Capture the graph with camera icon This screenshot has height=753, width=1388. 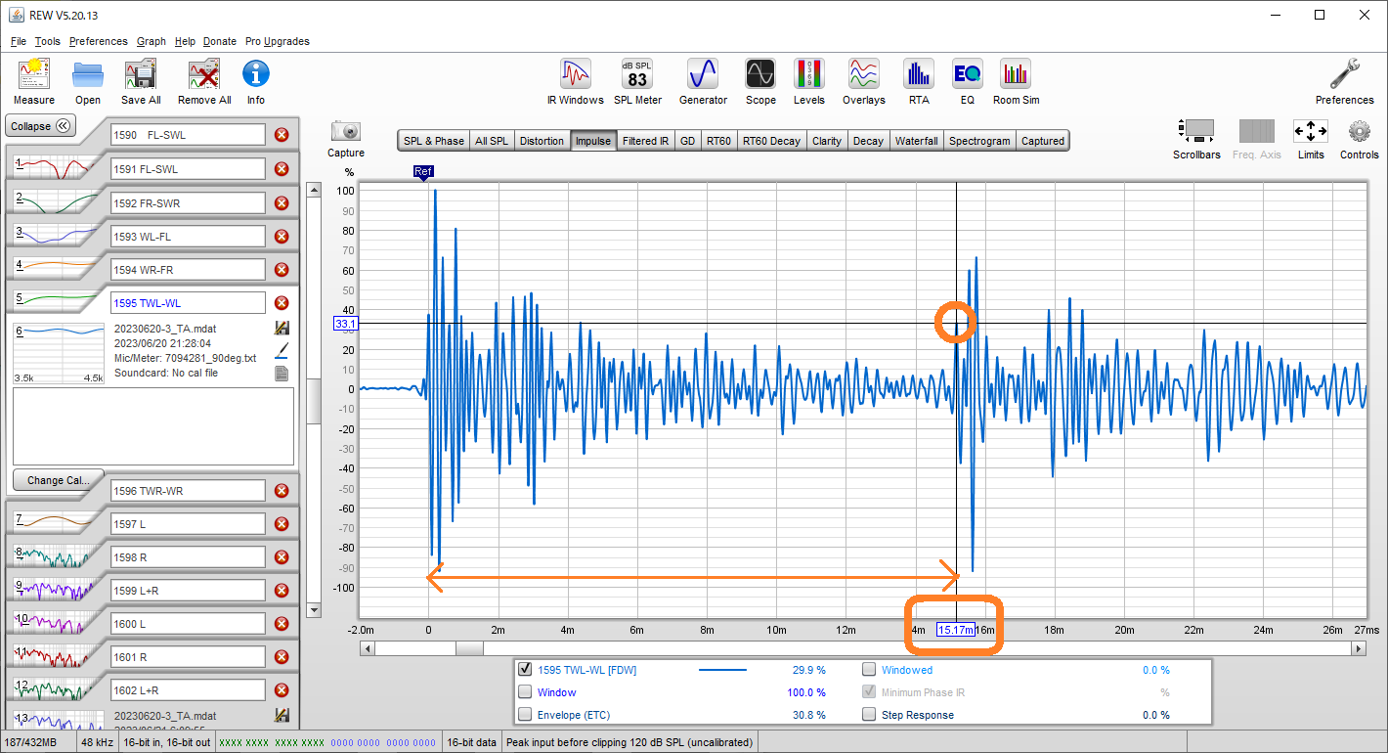[346, 131]
